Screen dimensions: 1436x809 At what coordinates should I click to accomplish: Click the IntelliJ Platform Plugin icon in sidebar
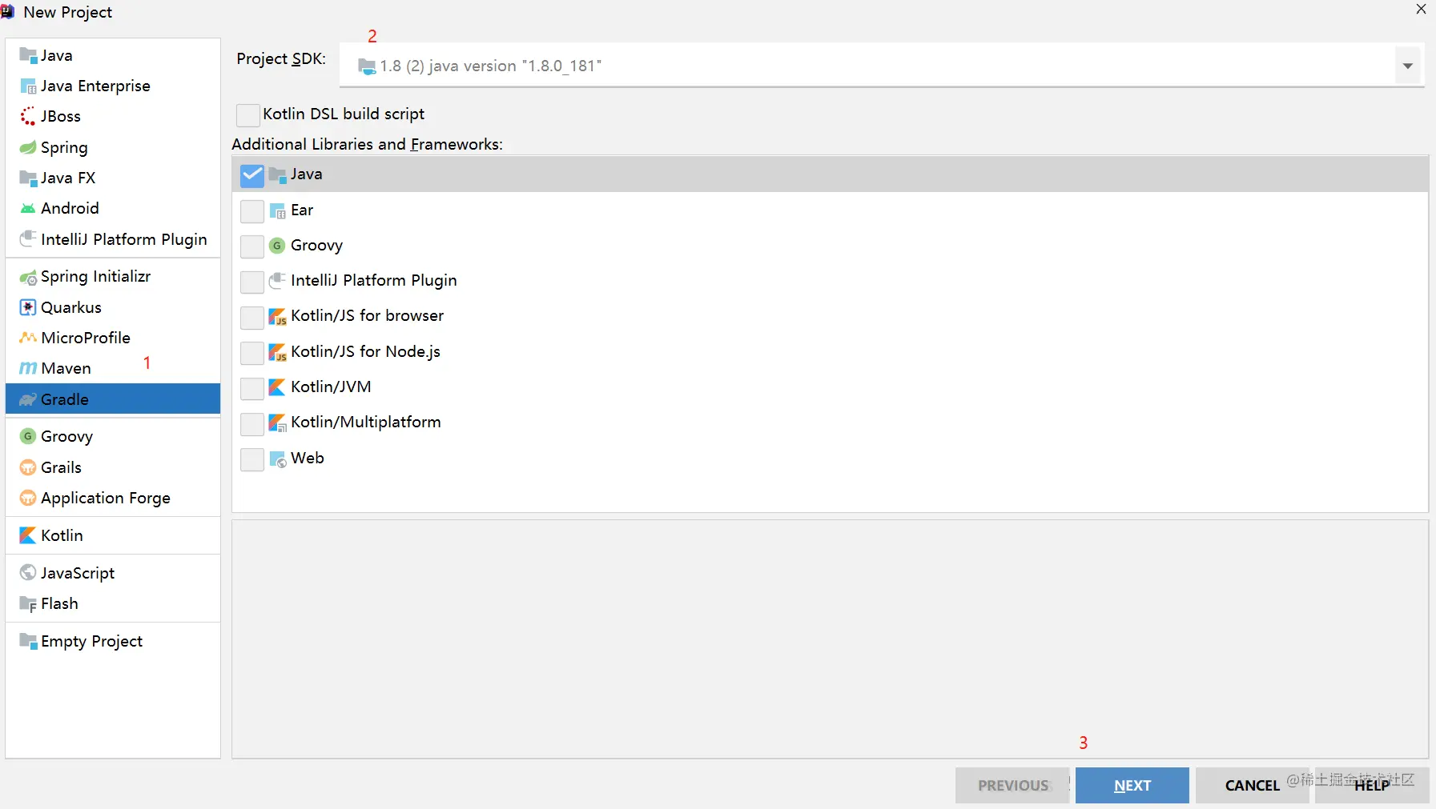tap(28, 238)
